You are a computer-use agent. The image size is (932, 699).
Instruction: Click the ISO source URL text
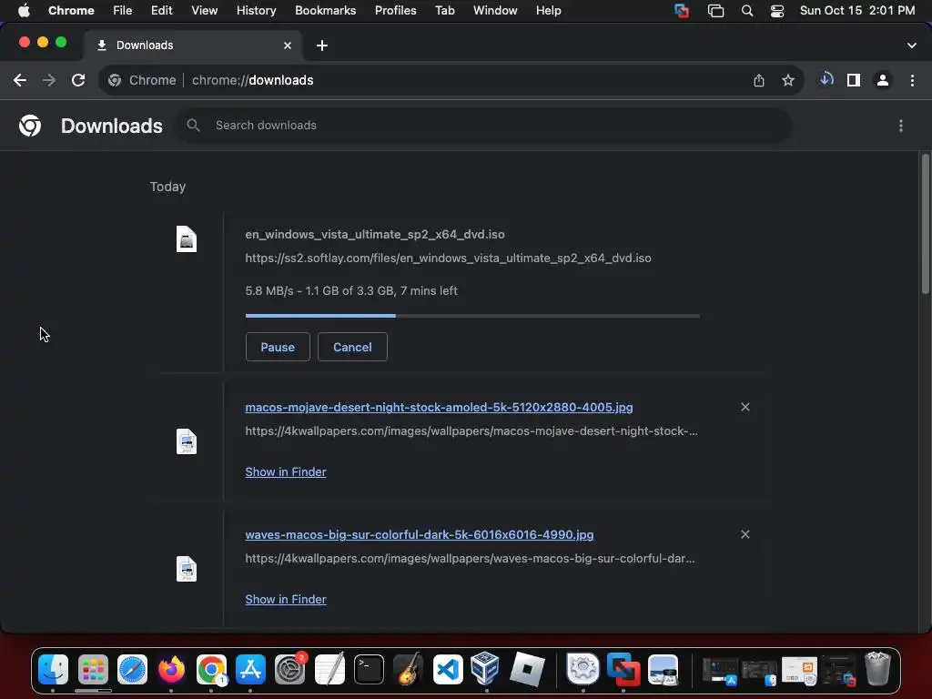point(448,258)
